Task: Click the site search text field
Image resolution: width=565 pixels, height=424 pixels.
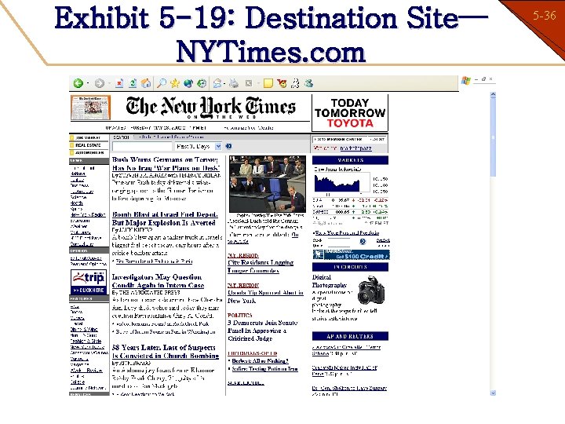Action: (142, 146)
